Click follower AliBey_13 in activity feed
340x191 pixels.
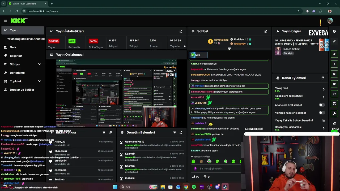point(60,142)
